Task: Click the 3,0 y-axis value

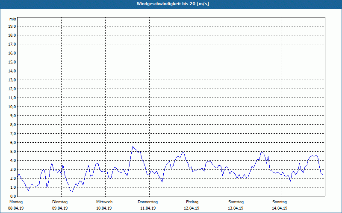Action: (x=13, y=169)
